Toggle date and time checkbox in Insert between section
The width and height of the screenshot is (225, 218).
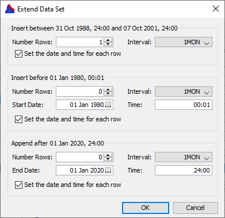[18, 53]
